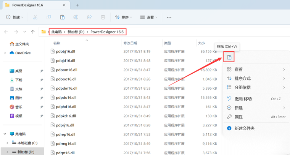Open the 查看 view dropdown in toolbar
Screen dimensions: 290x155
[x=148, y=17]
